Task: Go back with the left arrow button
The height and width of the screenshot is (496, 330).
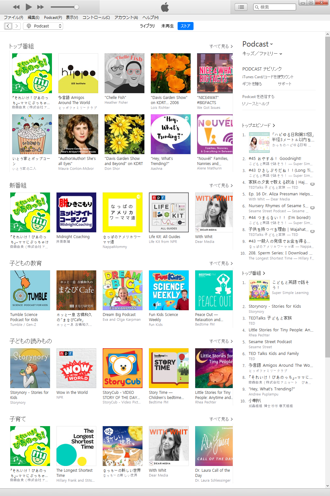Action: click(x=8, y=26)
